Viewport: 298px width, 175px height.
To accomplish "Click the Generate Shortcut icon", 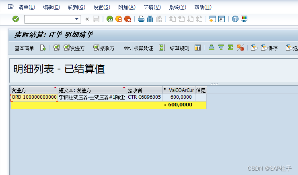I will point(222,19).
